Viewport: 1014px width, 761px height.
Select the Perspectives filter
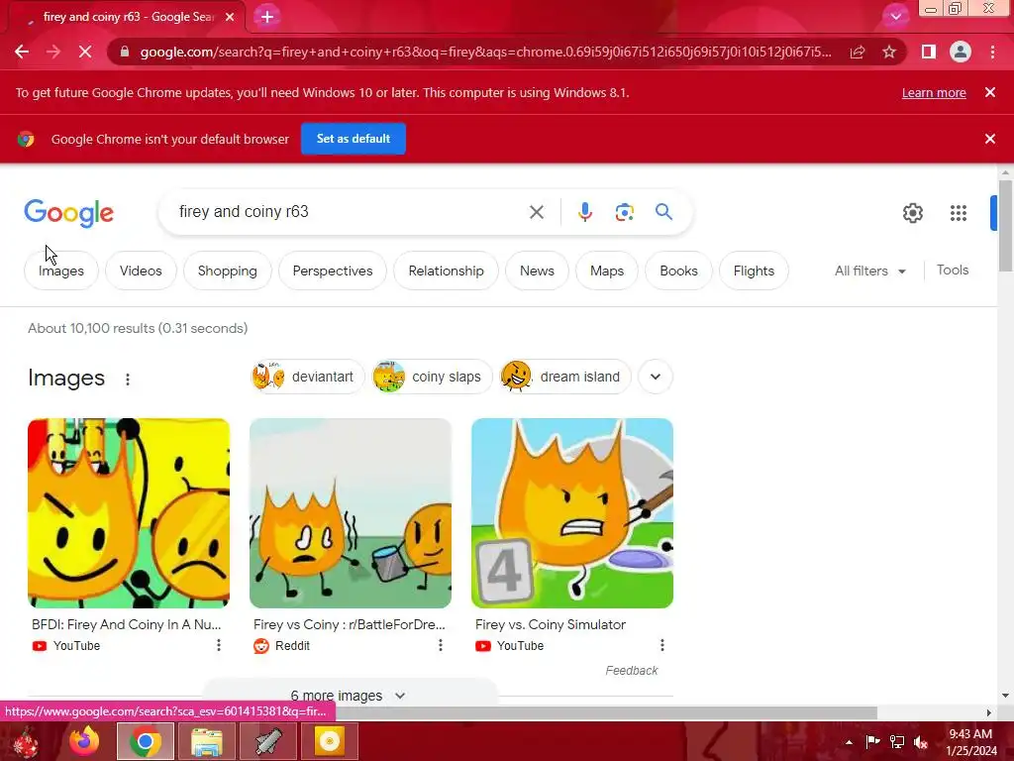pyautogui.click(x=333, y=271)
